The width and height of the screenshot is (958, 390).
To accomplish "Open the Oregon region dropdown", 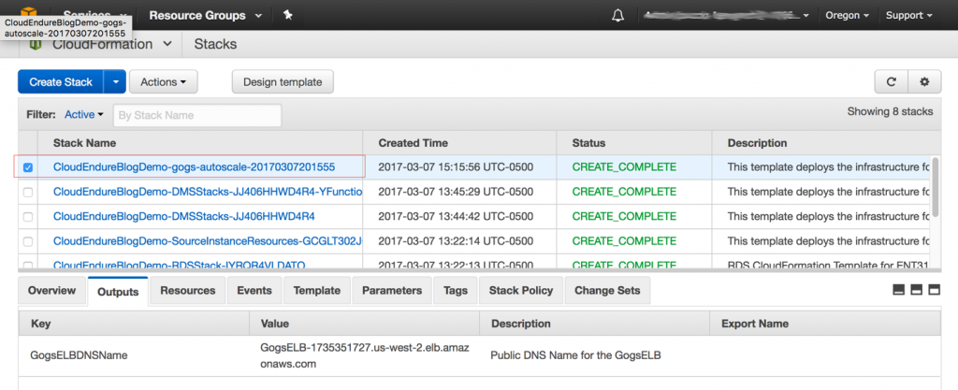I will click(x=848, y=15).
